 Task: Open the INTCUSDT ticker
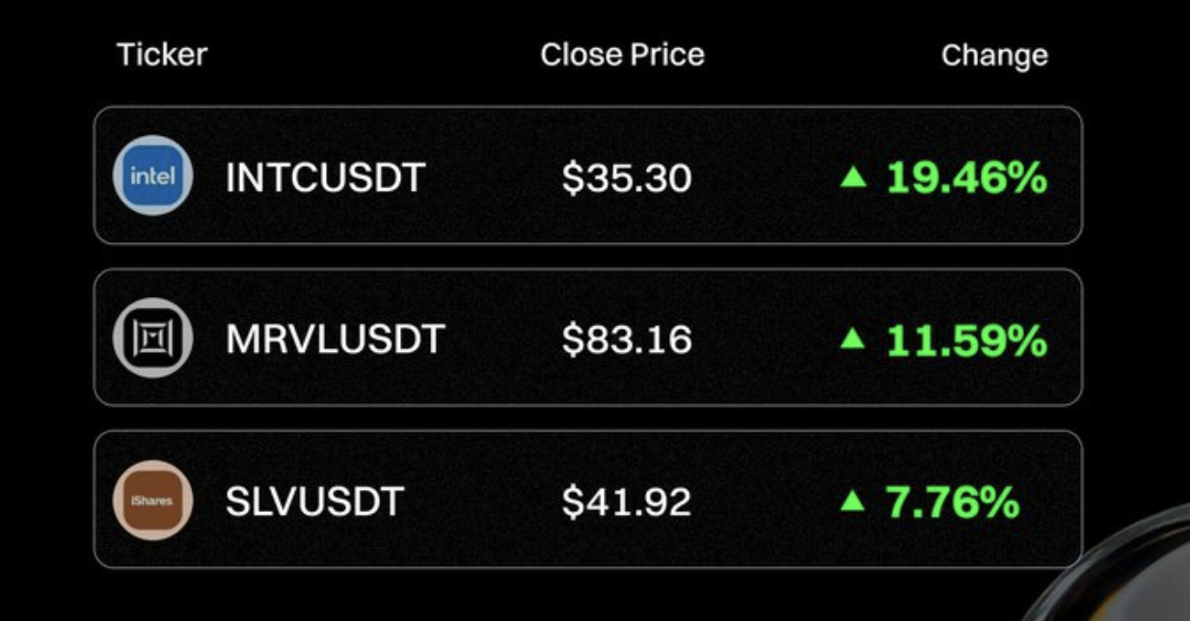coord(325,177)
